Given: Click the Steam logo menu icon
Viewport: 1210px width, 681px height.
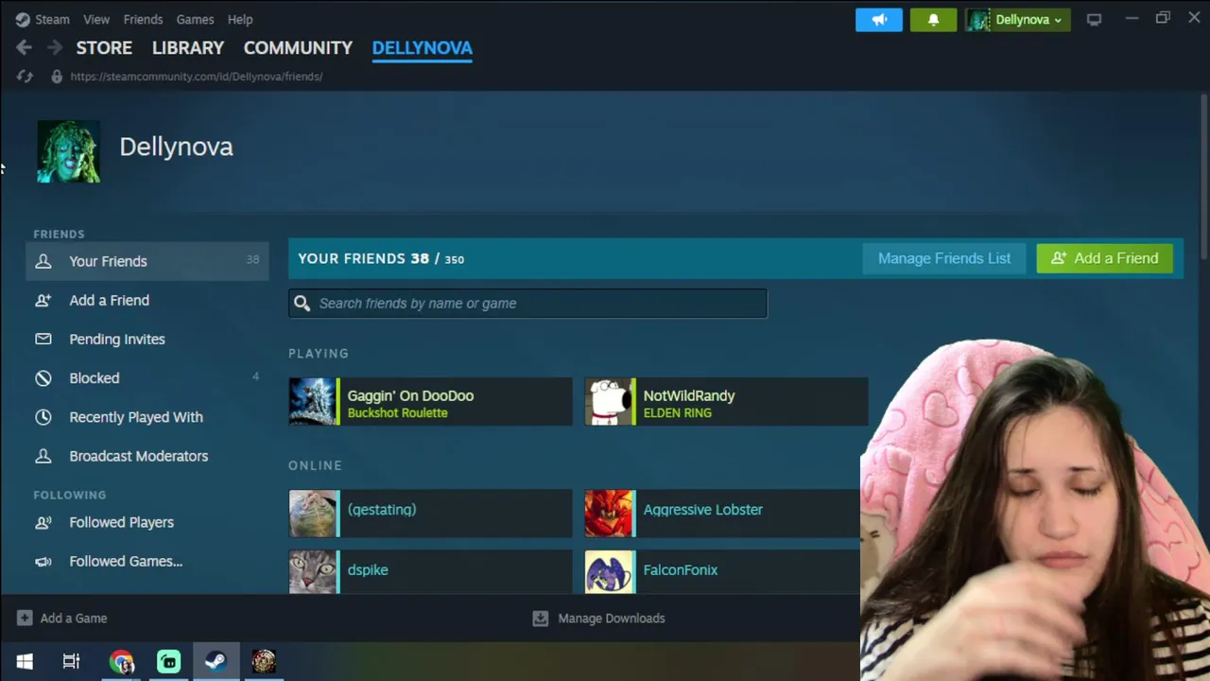Looking at the screenshot, I should coord(23,19).
